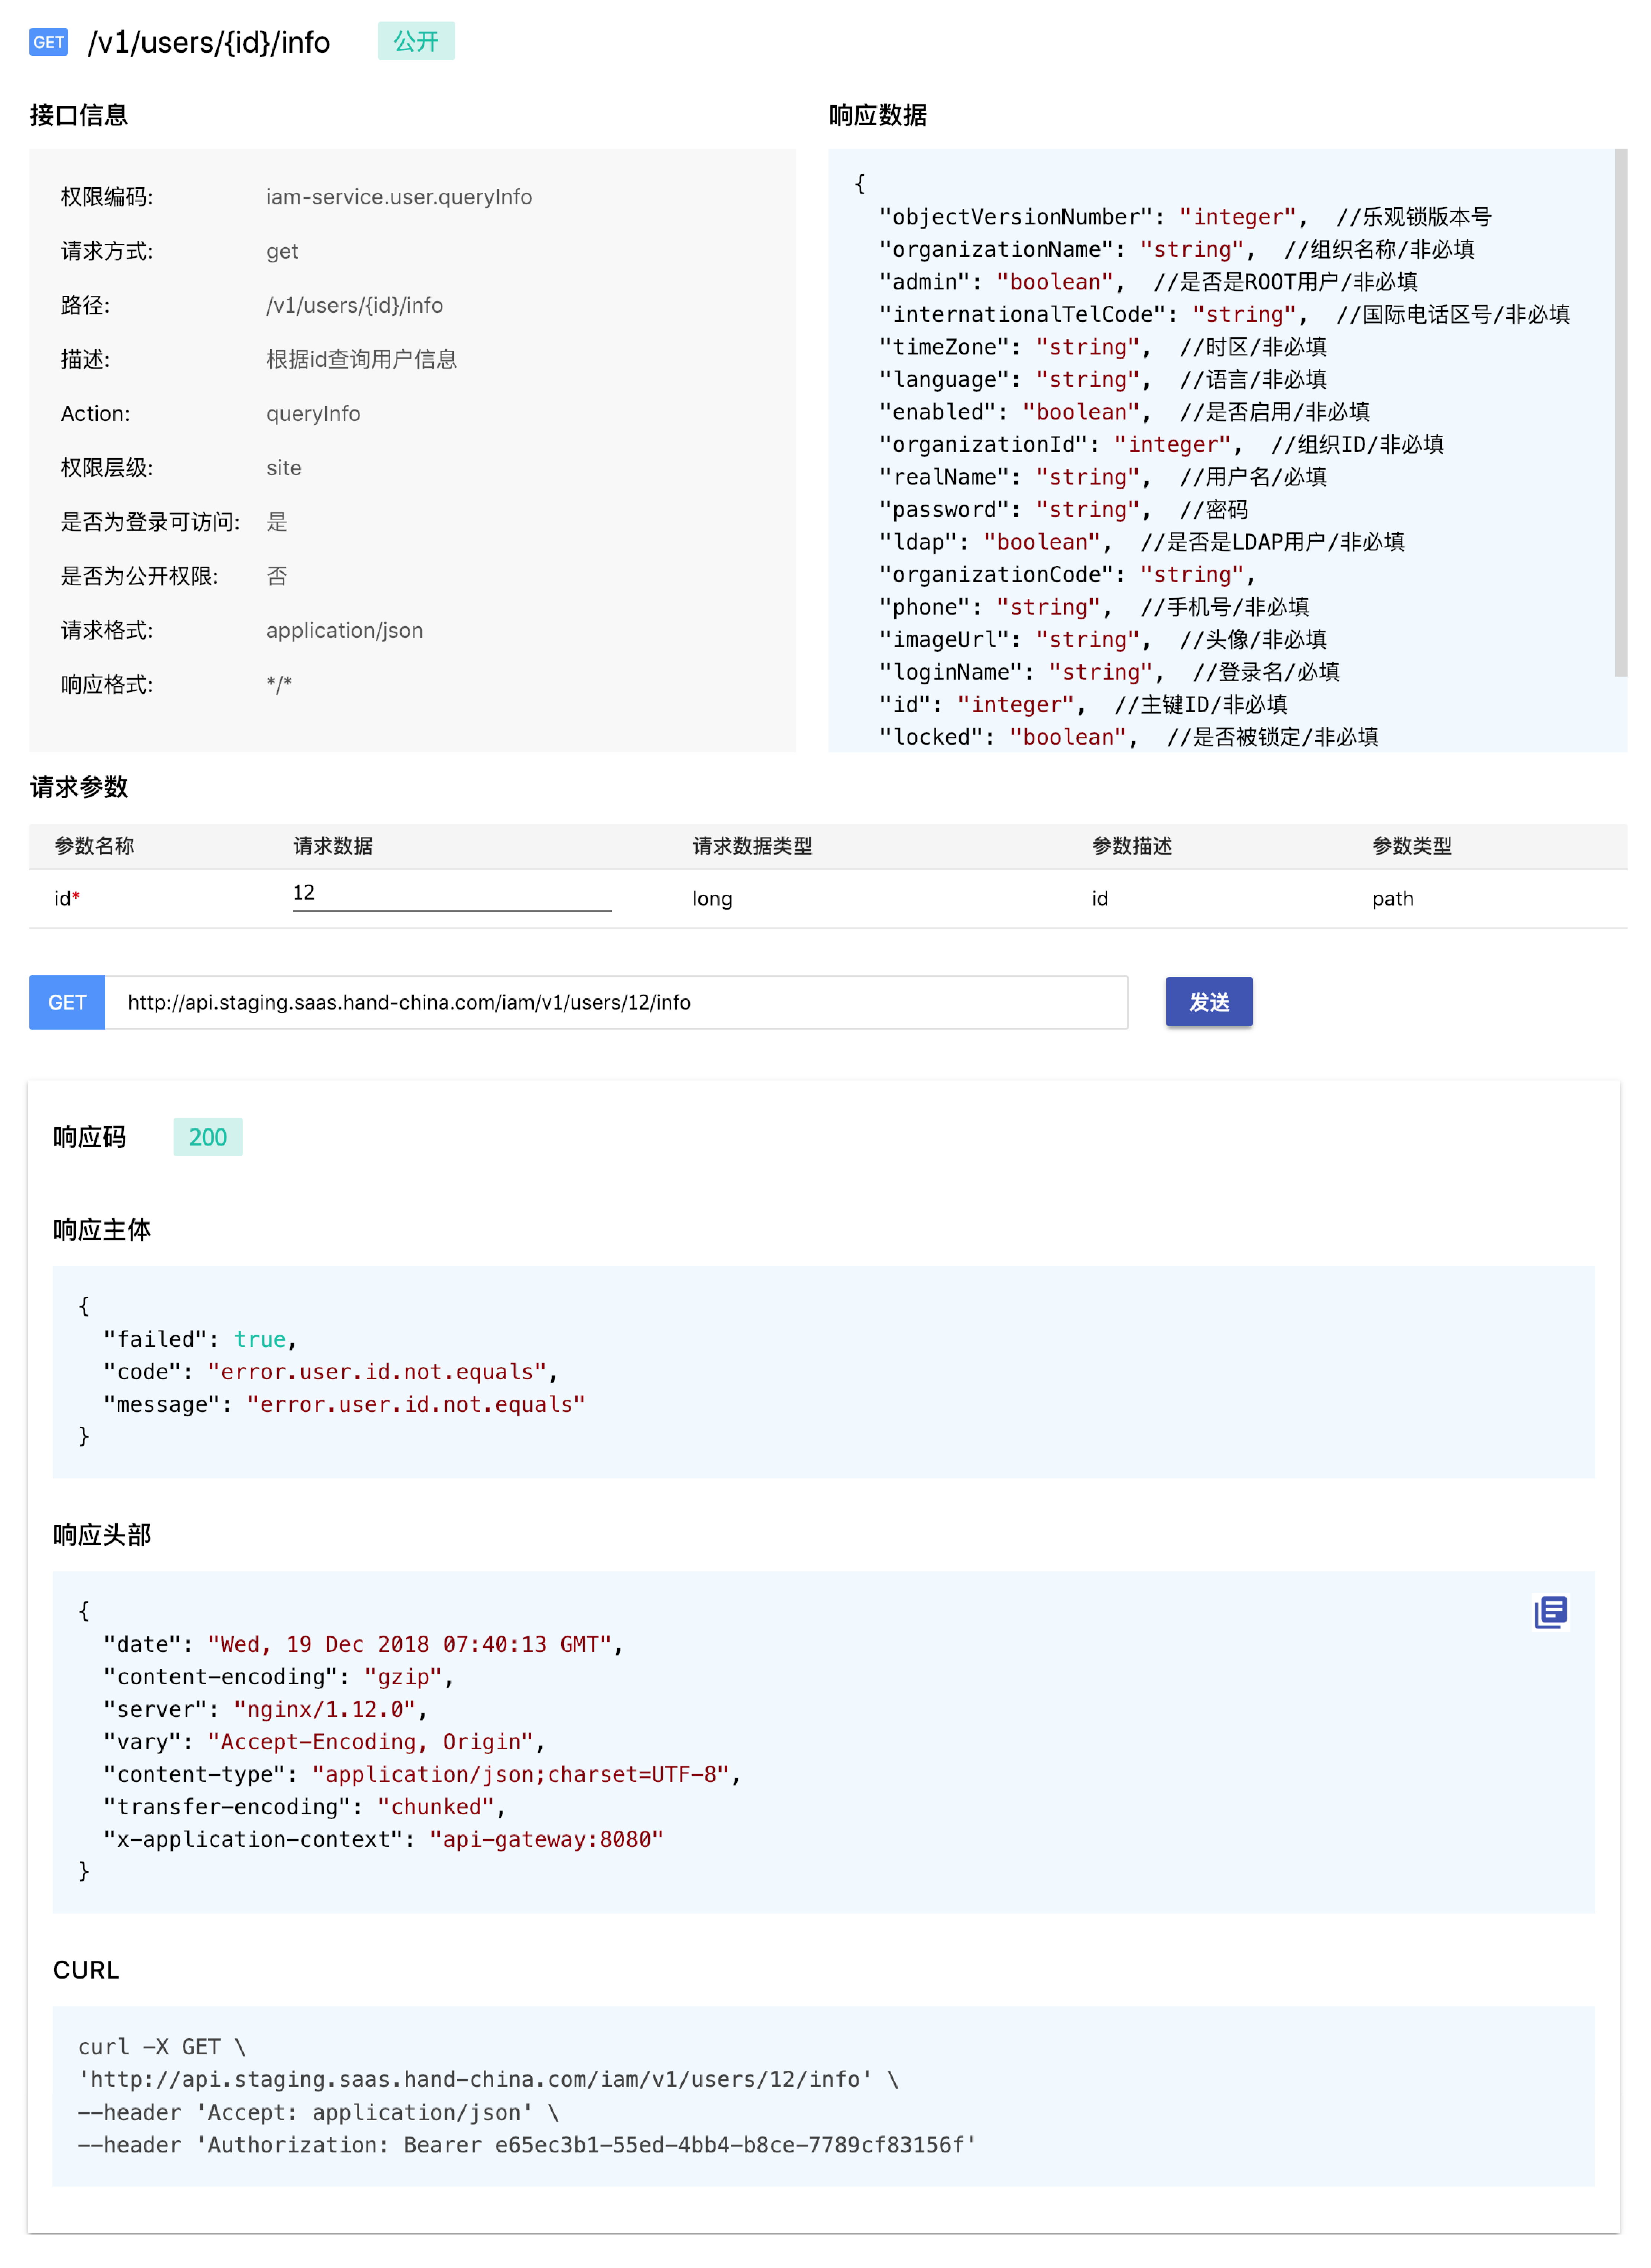The image size is (1651, 2268).
Task: Click the */* response format value
Action: tap(279, 684)
